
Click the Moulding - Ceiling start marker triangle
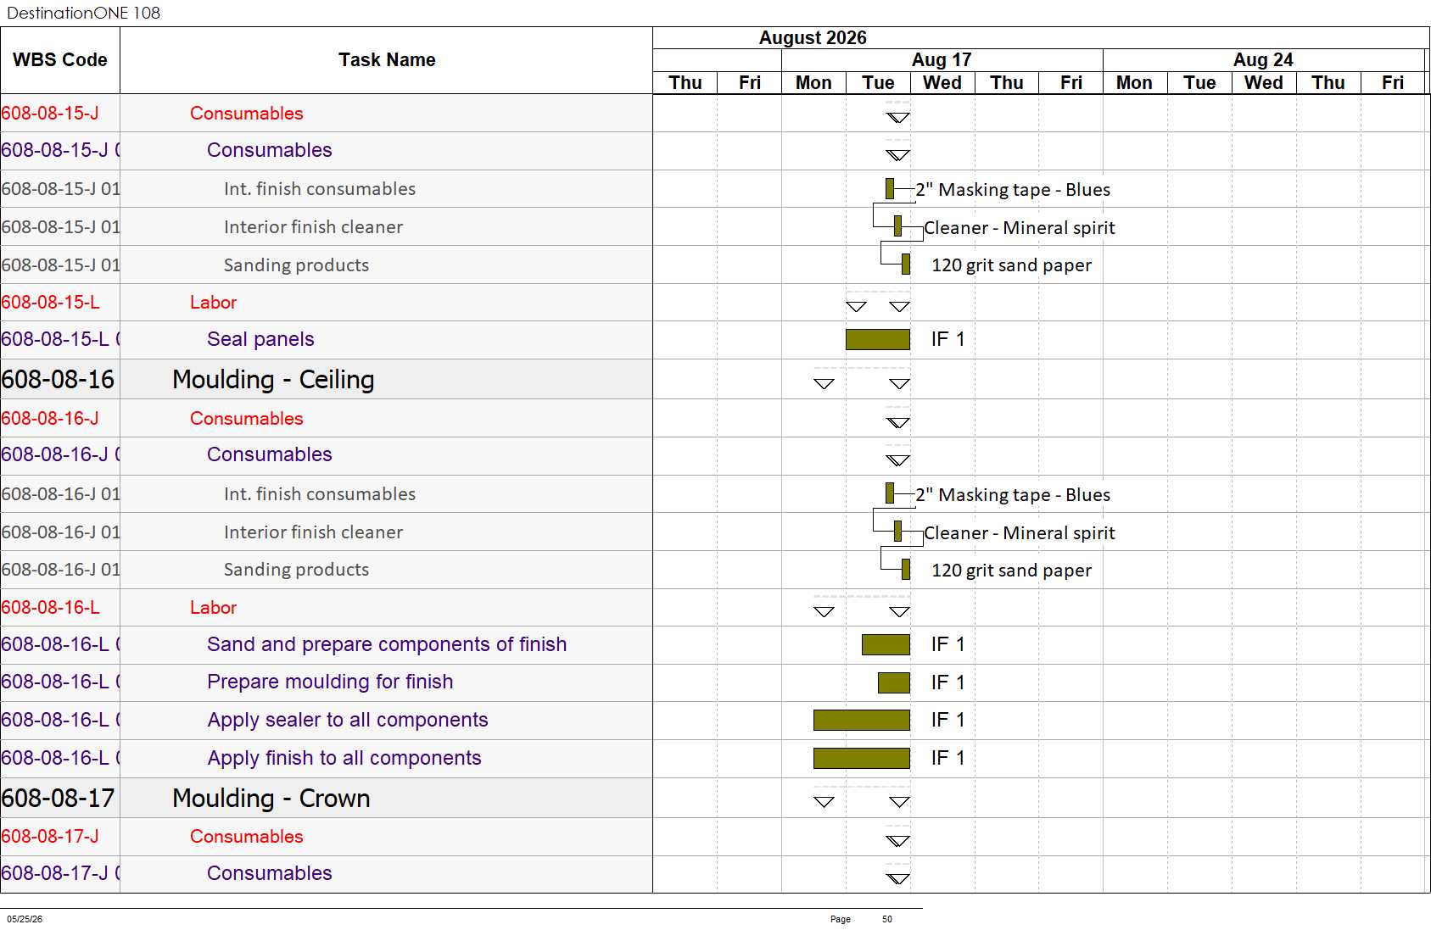point(824,383)
